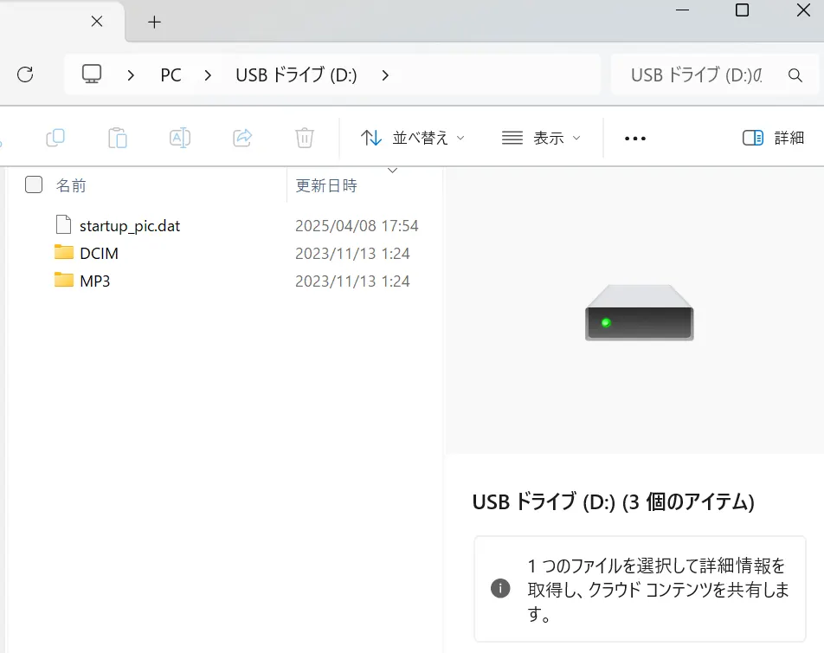Viewport: 824px width, 653px height.
Task: Click the info icon in details card
Action: point(500,588)
